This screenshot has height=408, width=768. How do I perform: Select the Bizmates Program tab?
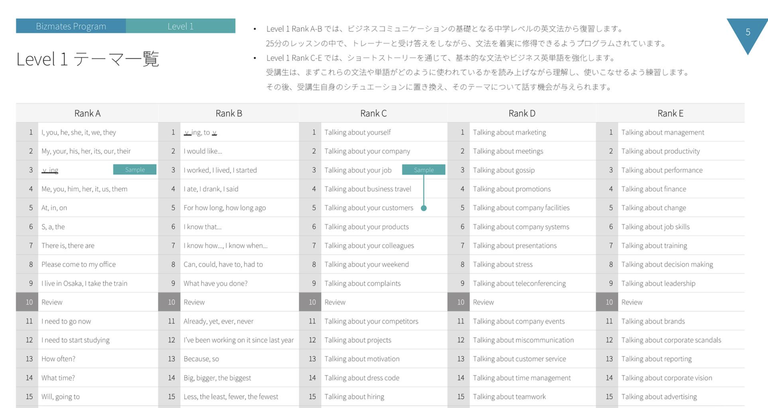pyautogui.click(x=71, y=26)
